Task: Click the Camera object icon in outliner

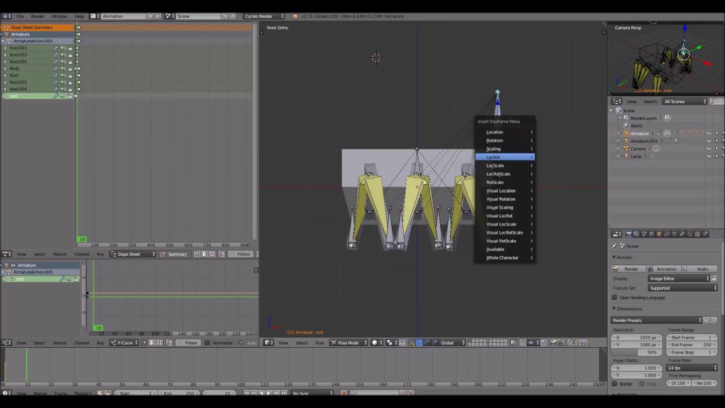Action: (626, 148)
